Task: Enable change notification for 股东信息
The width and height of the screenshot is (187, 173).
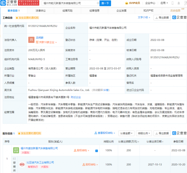Action: (x=30, y=133)
